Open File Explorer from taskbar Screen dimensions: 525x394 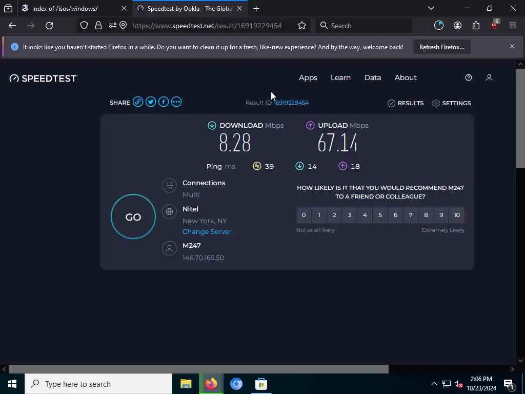point(186,384)
